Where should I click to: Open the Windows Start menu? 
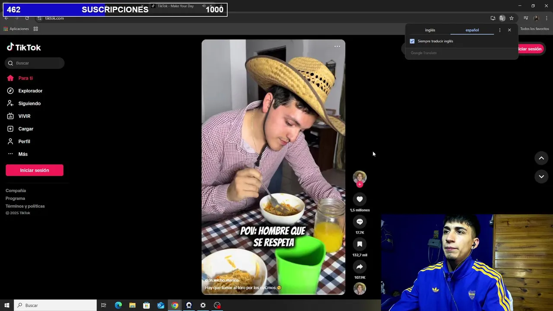(7, 305)
